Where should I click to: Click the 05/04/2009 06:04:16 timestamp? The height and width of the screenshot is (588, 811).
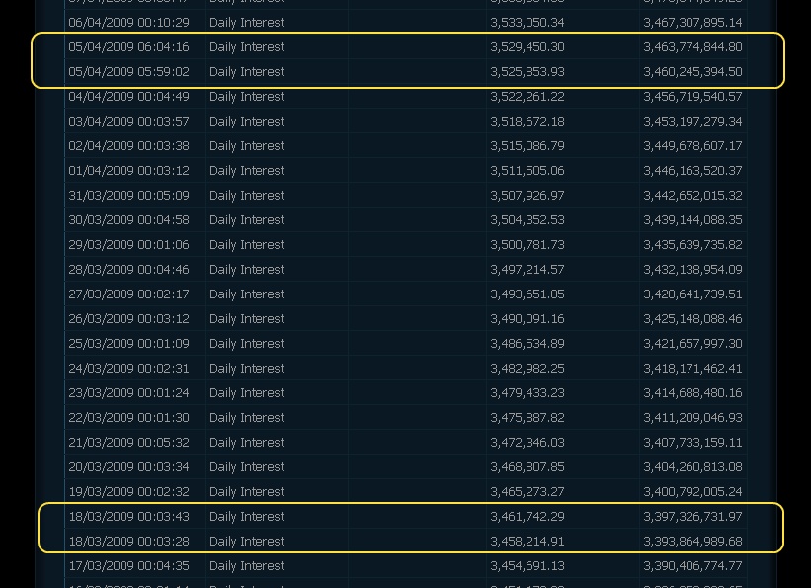pos(128,47)
